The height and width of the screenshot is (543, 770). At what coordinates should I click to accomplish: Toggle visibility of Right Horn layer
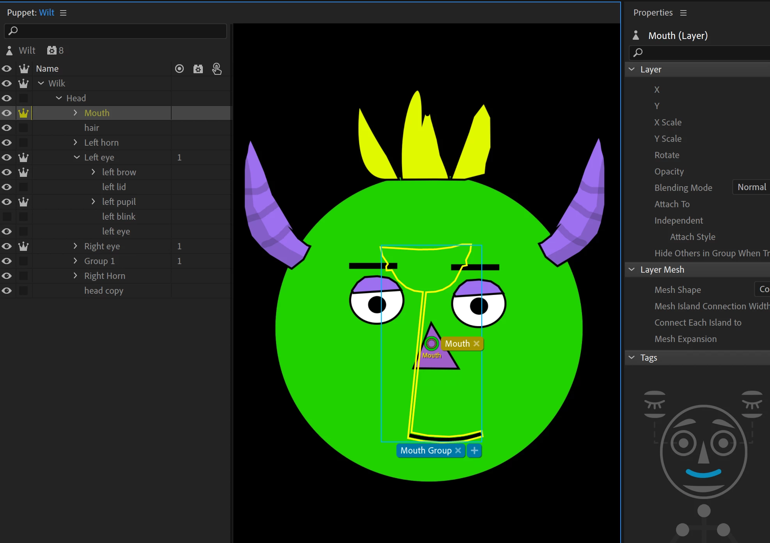(x=7, y=276)
